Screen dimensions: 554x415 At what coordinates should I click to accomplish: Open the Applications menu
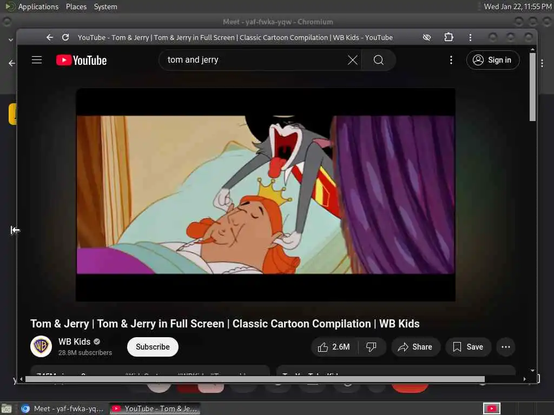click(x=38, y=6)
